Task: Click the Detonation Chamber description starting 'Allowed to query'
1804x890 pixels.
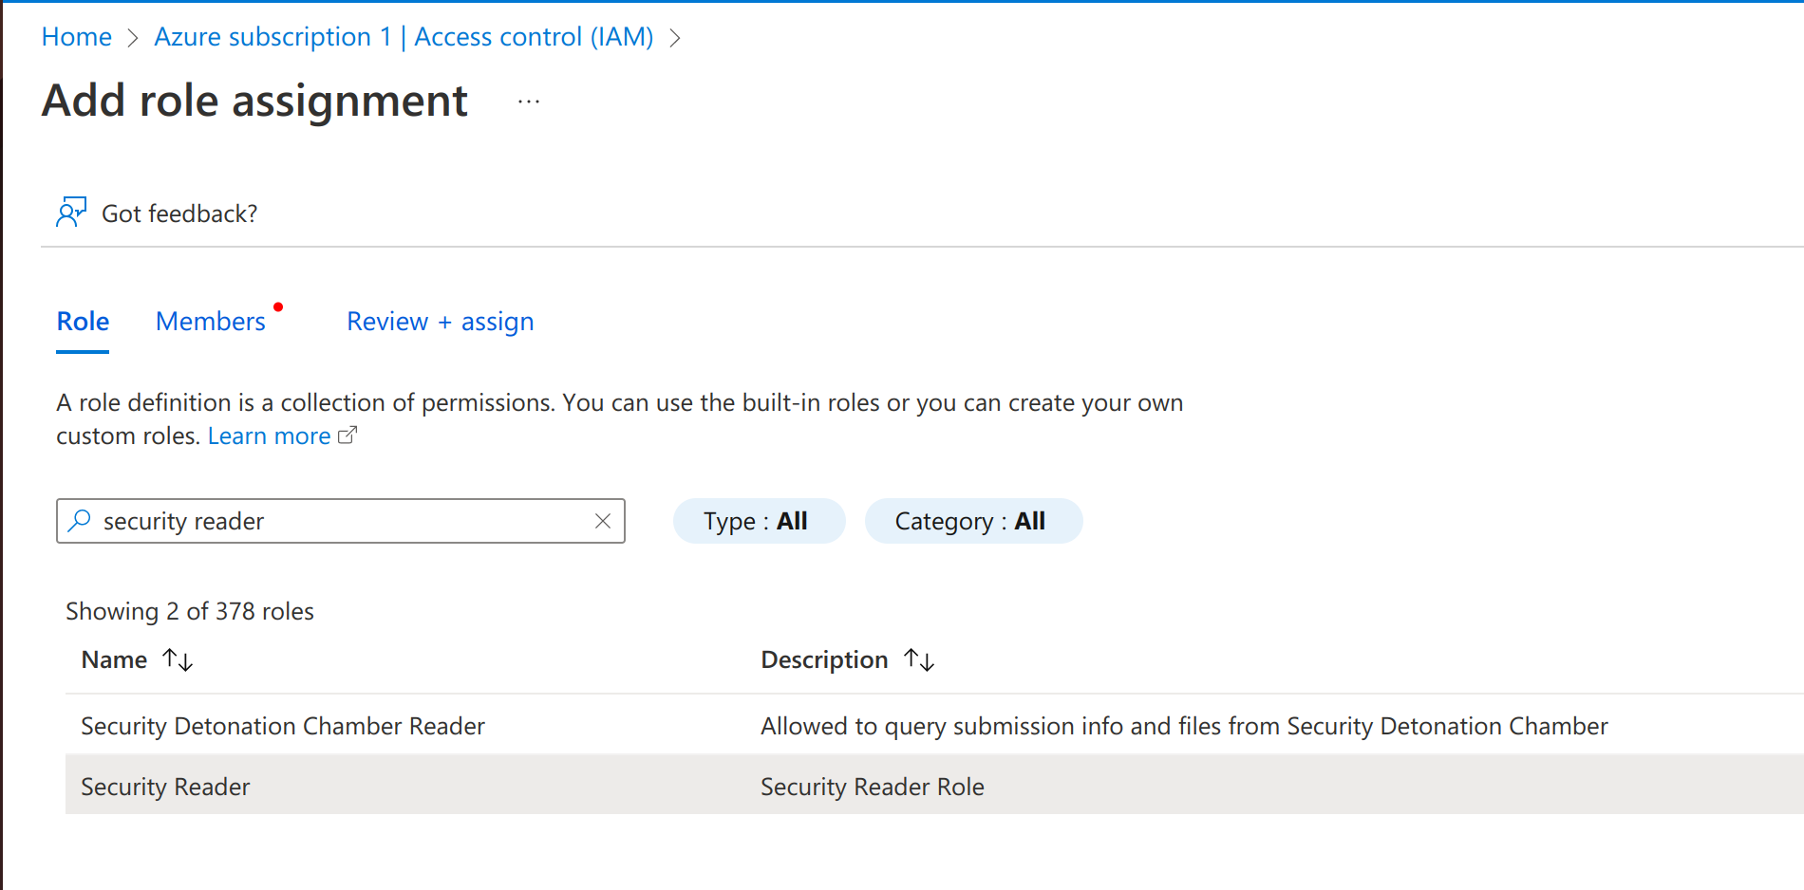Action: pyautogui.click(x=1184, y=726)
